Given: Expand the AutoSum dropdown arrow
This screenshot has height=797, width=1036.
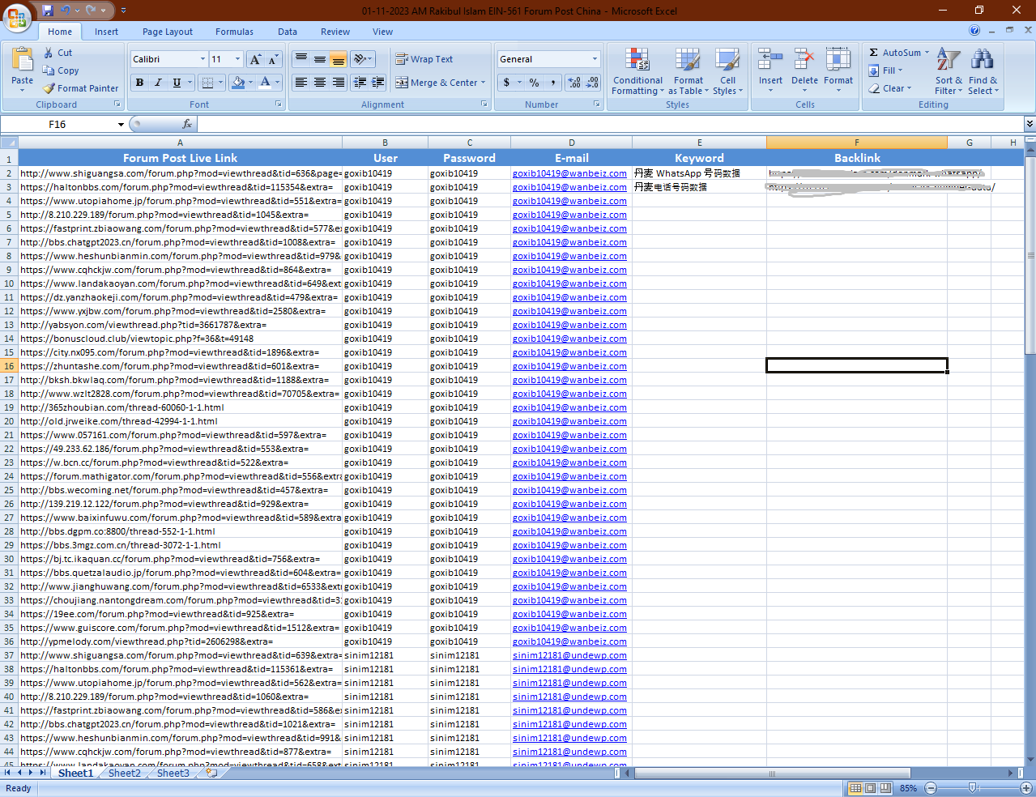Looking at the screenshot, I should click(x=927, y=53).
